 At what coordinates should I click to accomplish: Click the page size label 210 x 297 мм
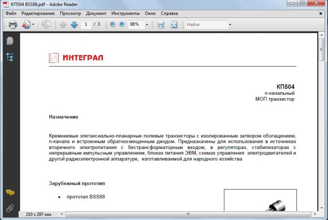(39, 214)
